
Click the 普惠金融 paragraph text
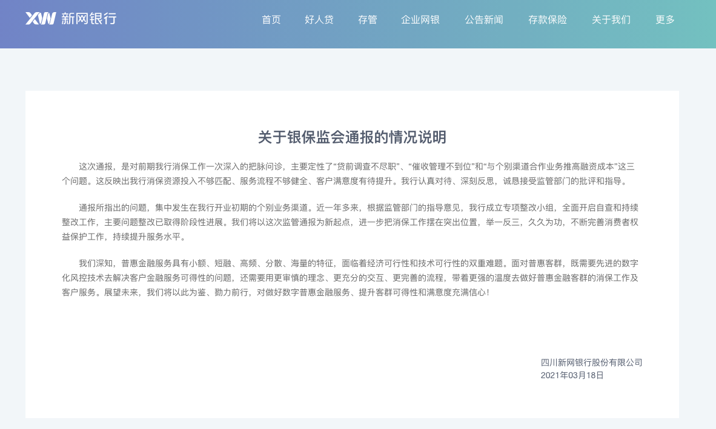(x=351, y=278)
